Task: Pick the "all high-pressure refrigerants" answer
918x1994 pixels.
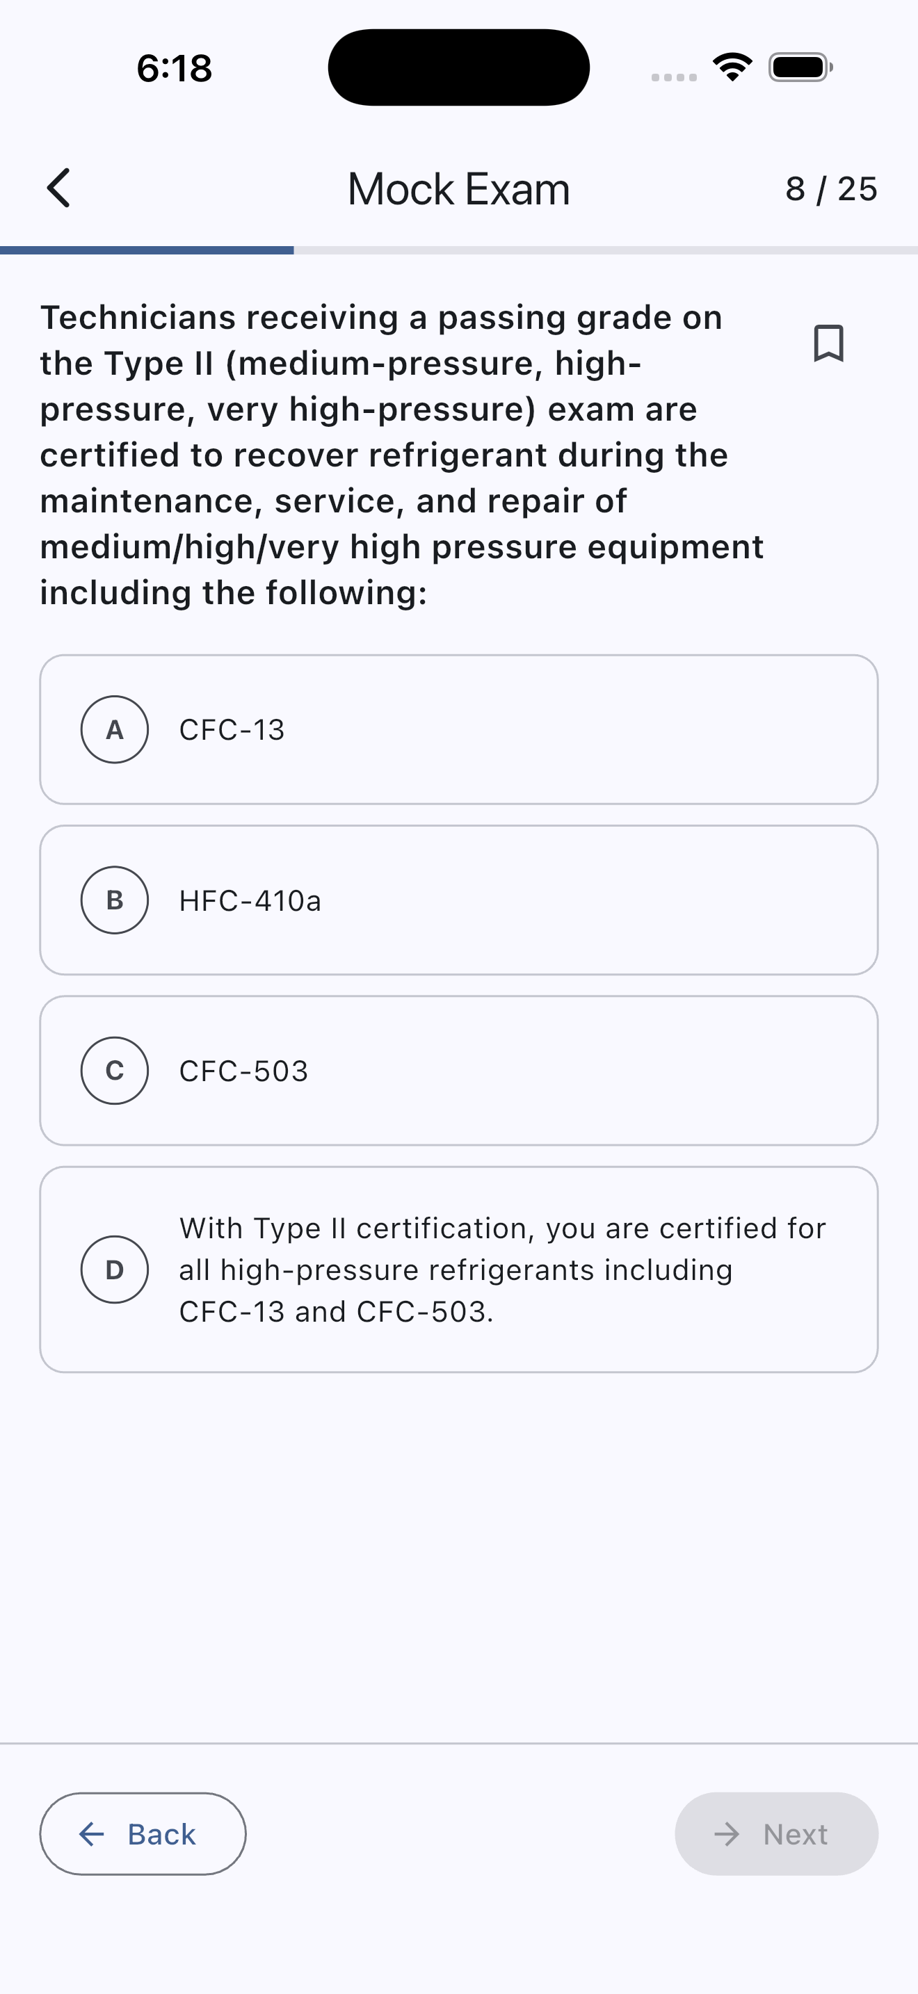Action: click(x=503, y=1270)
